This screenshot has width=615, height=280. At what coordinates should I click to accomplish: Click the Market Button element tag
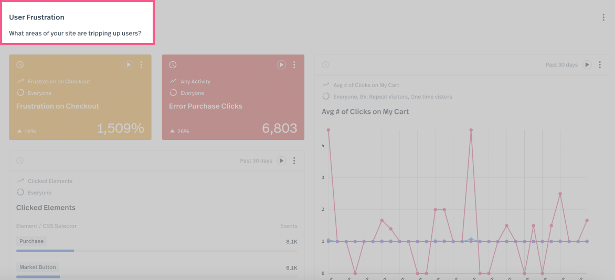point(38,267)
